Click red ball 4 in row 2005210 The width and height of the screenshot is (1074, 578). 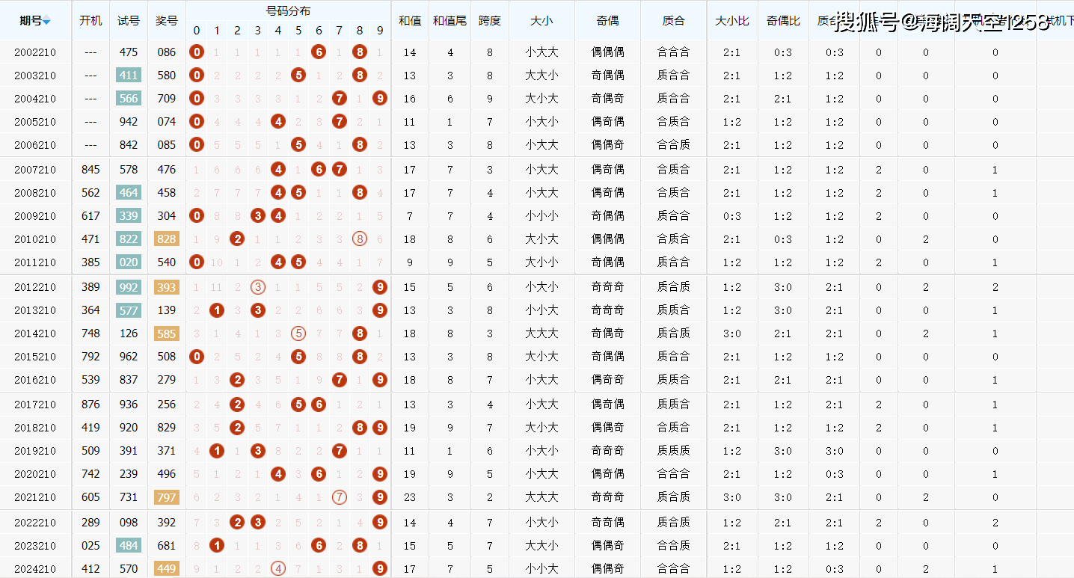point(278,122)
